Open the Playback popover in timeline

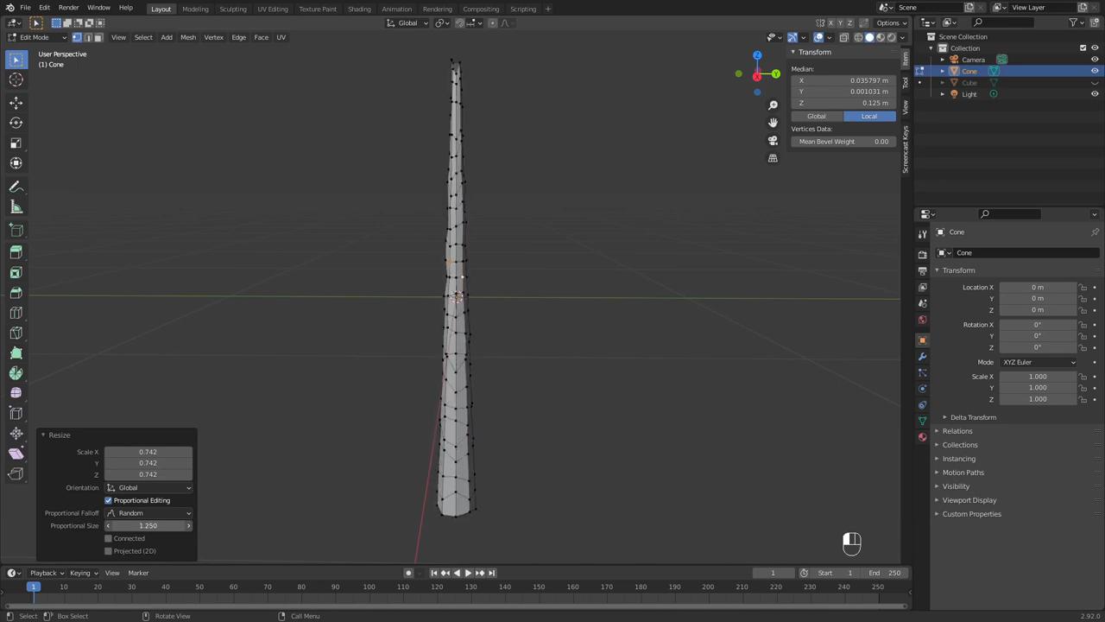point(47,573)
